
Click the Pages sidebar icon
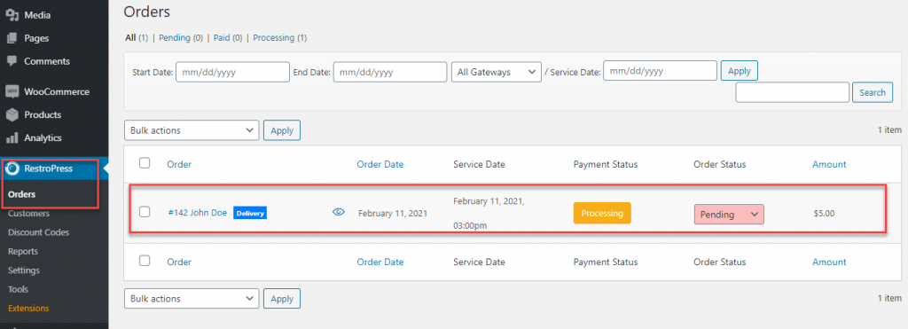click(12, 38)
